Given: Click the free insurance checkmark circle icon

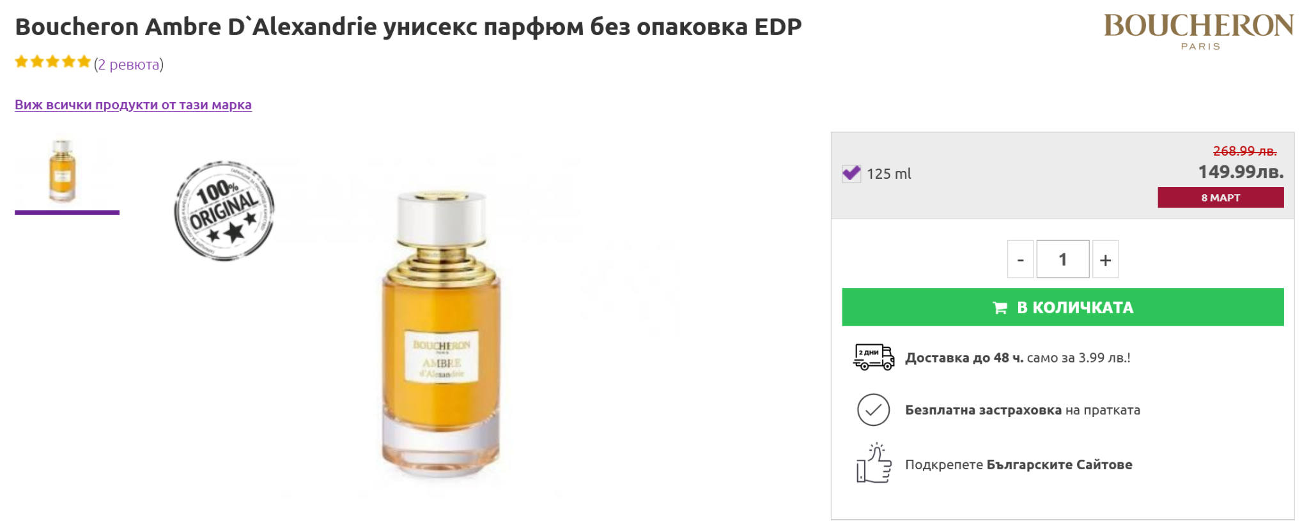Looking at the screenshot, I should pos(873,410).
